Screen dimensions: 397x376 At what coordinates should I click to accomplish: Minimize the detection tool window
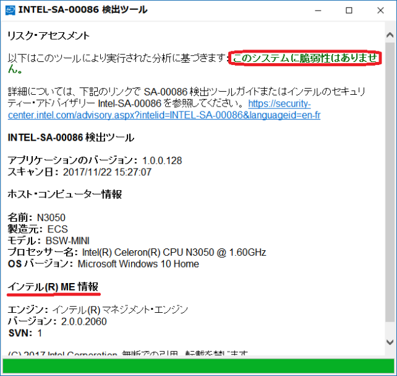pos(318,11)
